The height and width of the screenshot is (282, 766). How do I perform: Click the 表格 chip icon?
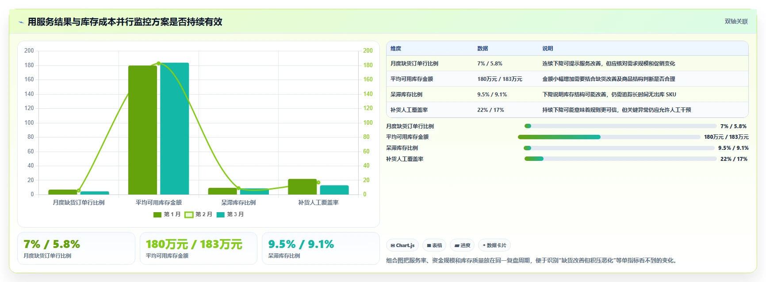[429, 245]
